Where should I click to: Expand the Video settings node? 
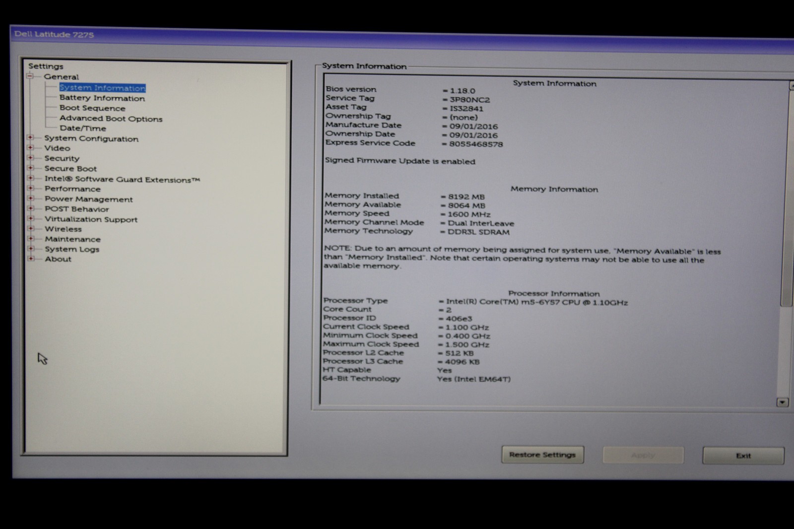(x=30, y=147)
